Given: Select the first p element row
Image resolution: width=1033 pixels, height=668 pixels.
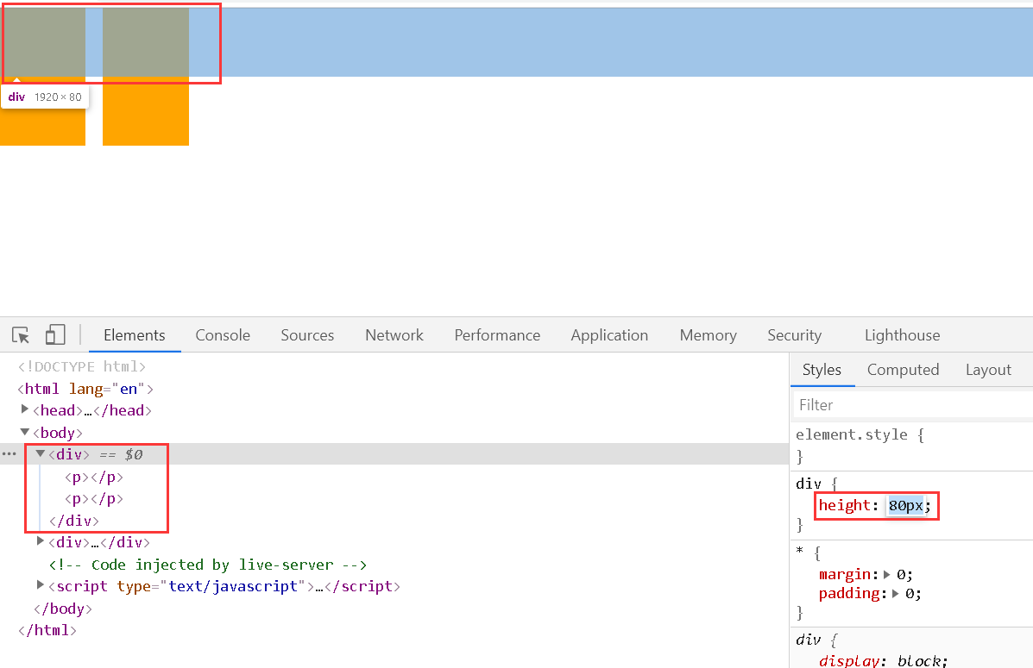Looking at the screenshot, I should click(x=94, y=477).
